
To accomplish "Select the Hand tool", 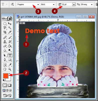I will [5, 69].
